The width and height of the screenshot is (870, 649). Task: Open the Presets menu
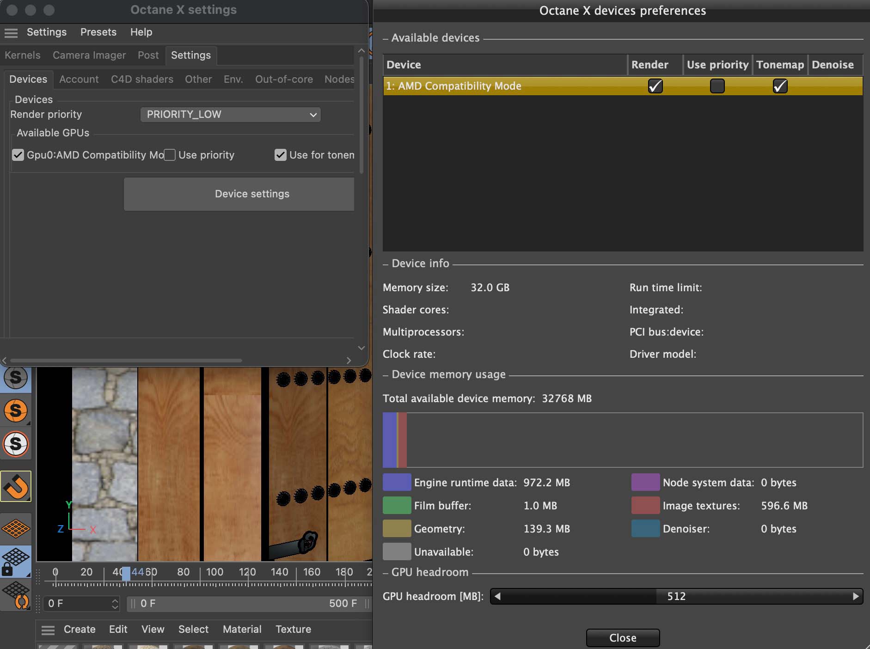(98, 32)
